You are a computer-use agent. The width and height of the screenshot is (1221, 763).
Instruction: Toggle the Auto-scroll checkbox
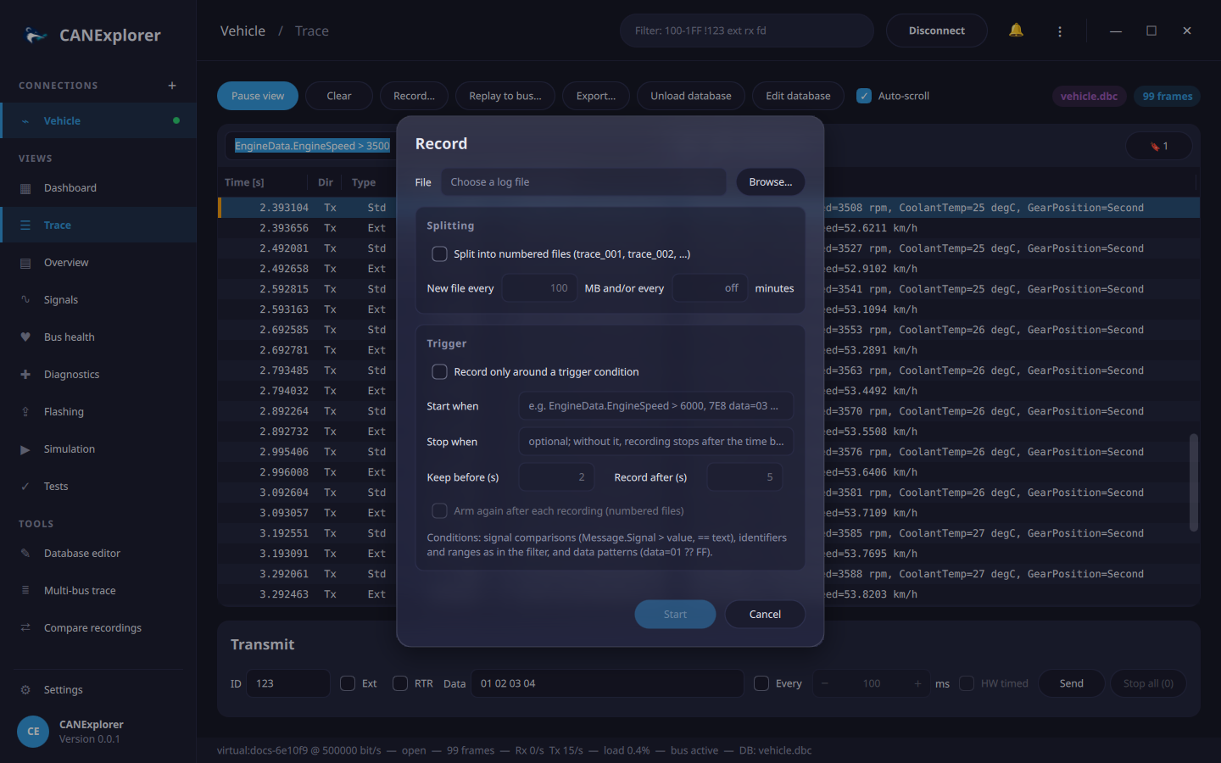tap(864, 96)
